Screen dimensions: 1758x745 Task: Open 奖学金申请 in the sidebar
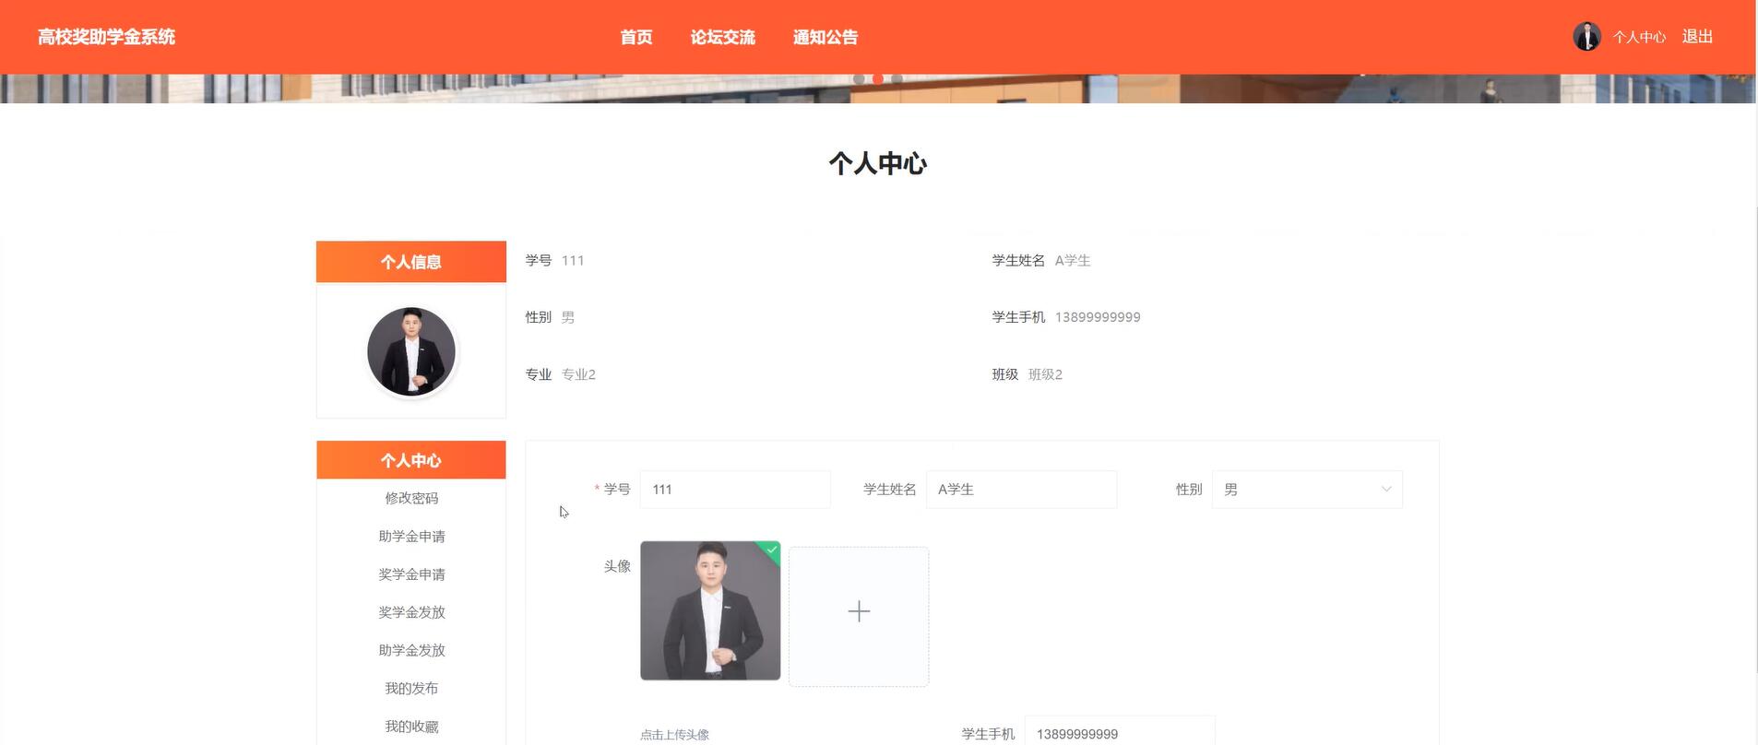[411, 574]
